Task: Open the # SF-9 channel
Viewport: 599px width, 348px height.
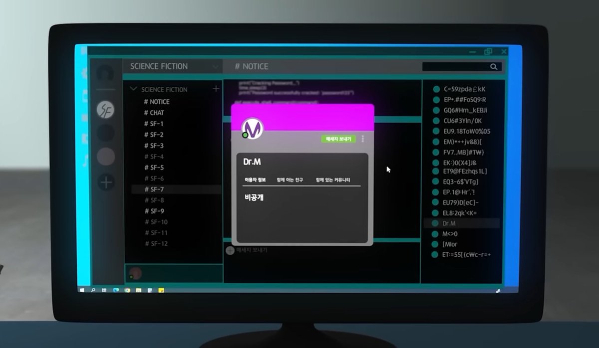Action: pos(154,211)
